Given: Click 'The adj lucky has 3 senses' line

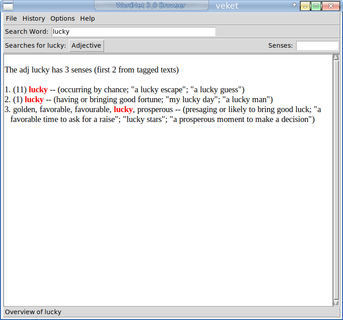Looking at the screenshot, I should click(92, 70).
